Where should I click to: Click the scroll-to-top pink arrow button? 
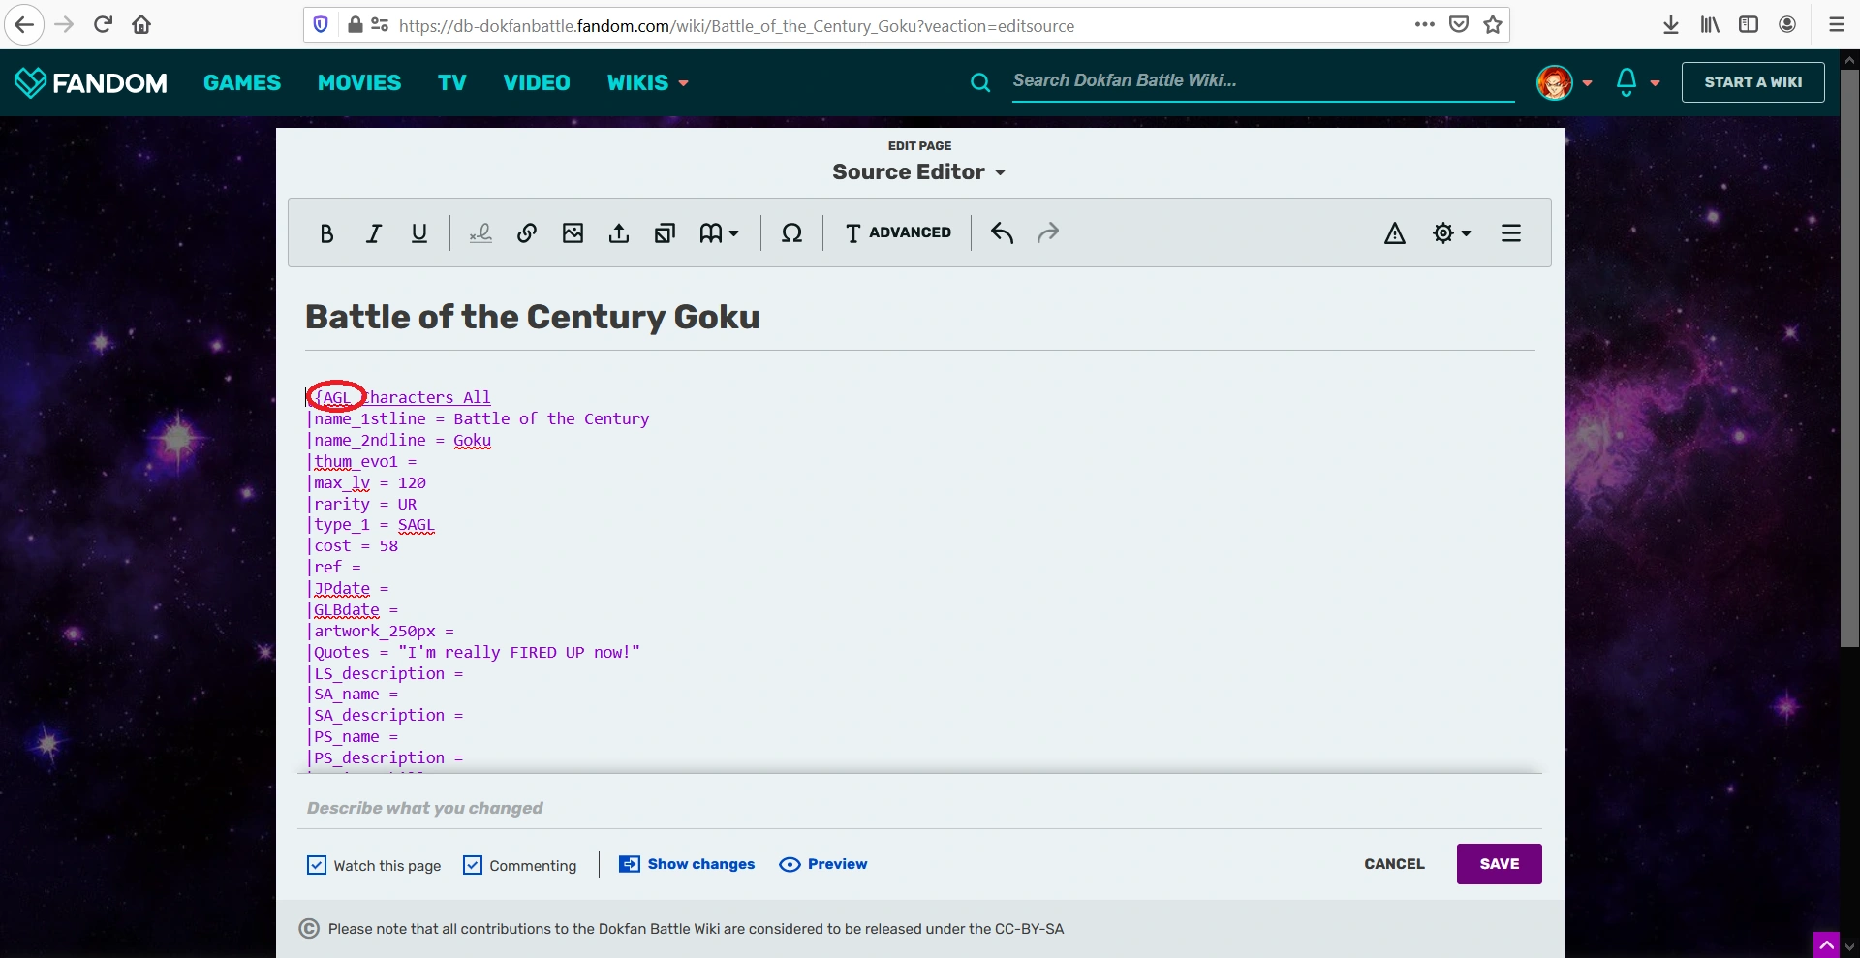(1826, 944)
